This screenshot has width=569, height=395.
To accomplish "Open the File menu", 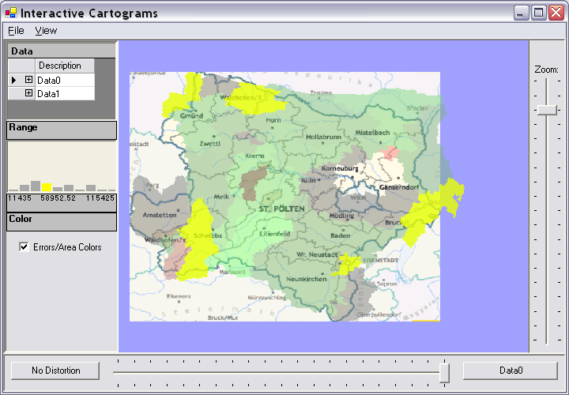I will 16,30.
